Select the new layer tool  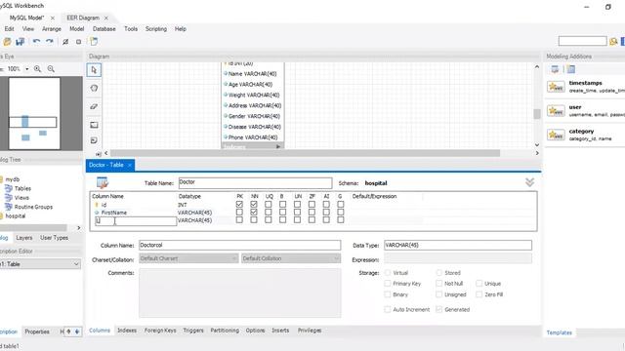coord(94,125)
